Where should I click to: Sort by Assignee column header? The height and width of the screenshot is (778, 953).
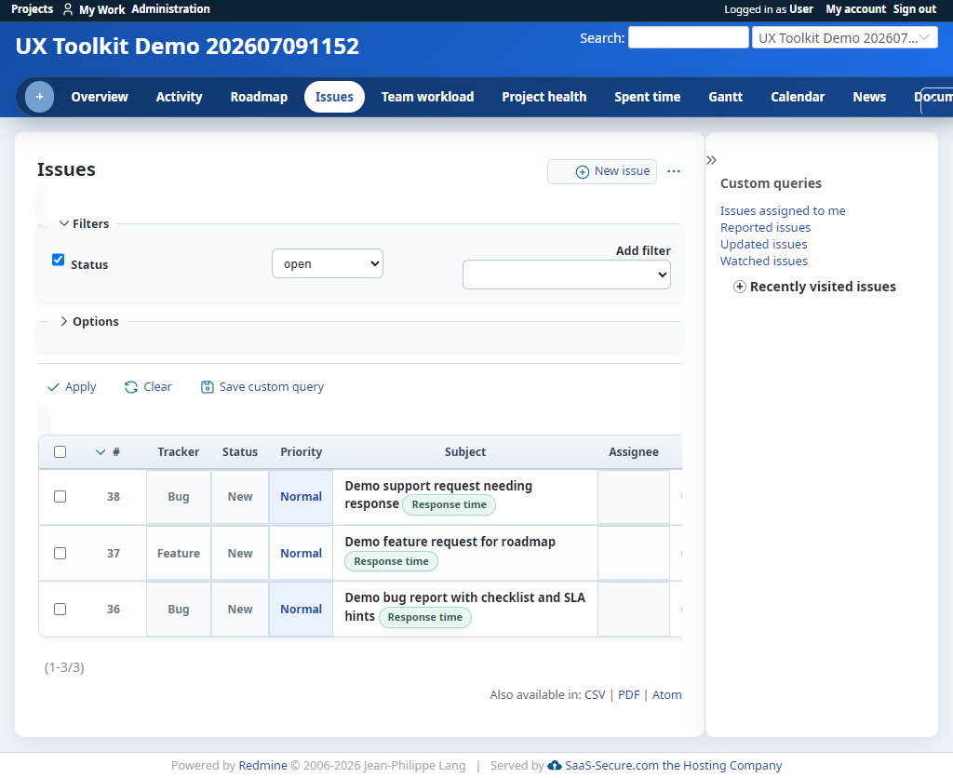click(x=634, y=452)
